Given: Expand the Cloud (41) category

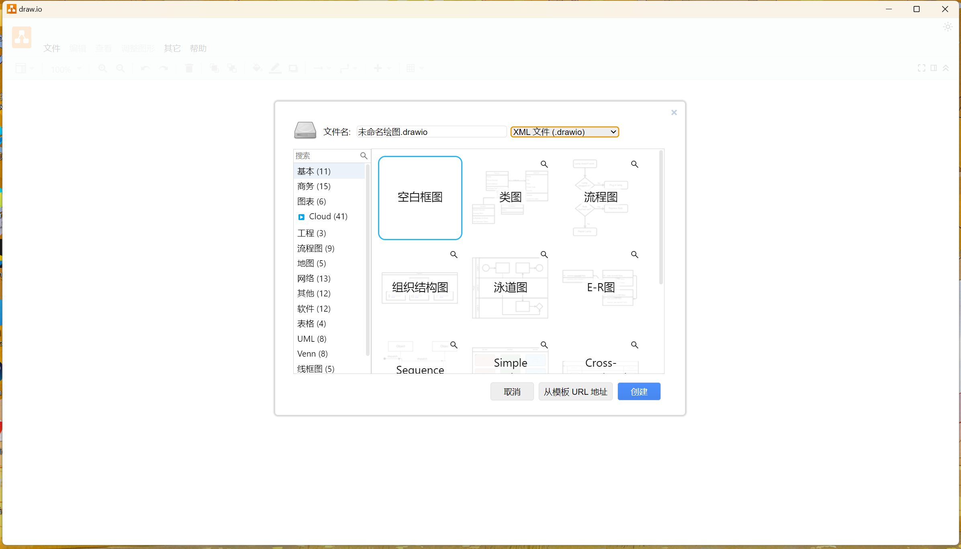Looking at the screenshot, I should click(x=301, y=217).
